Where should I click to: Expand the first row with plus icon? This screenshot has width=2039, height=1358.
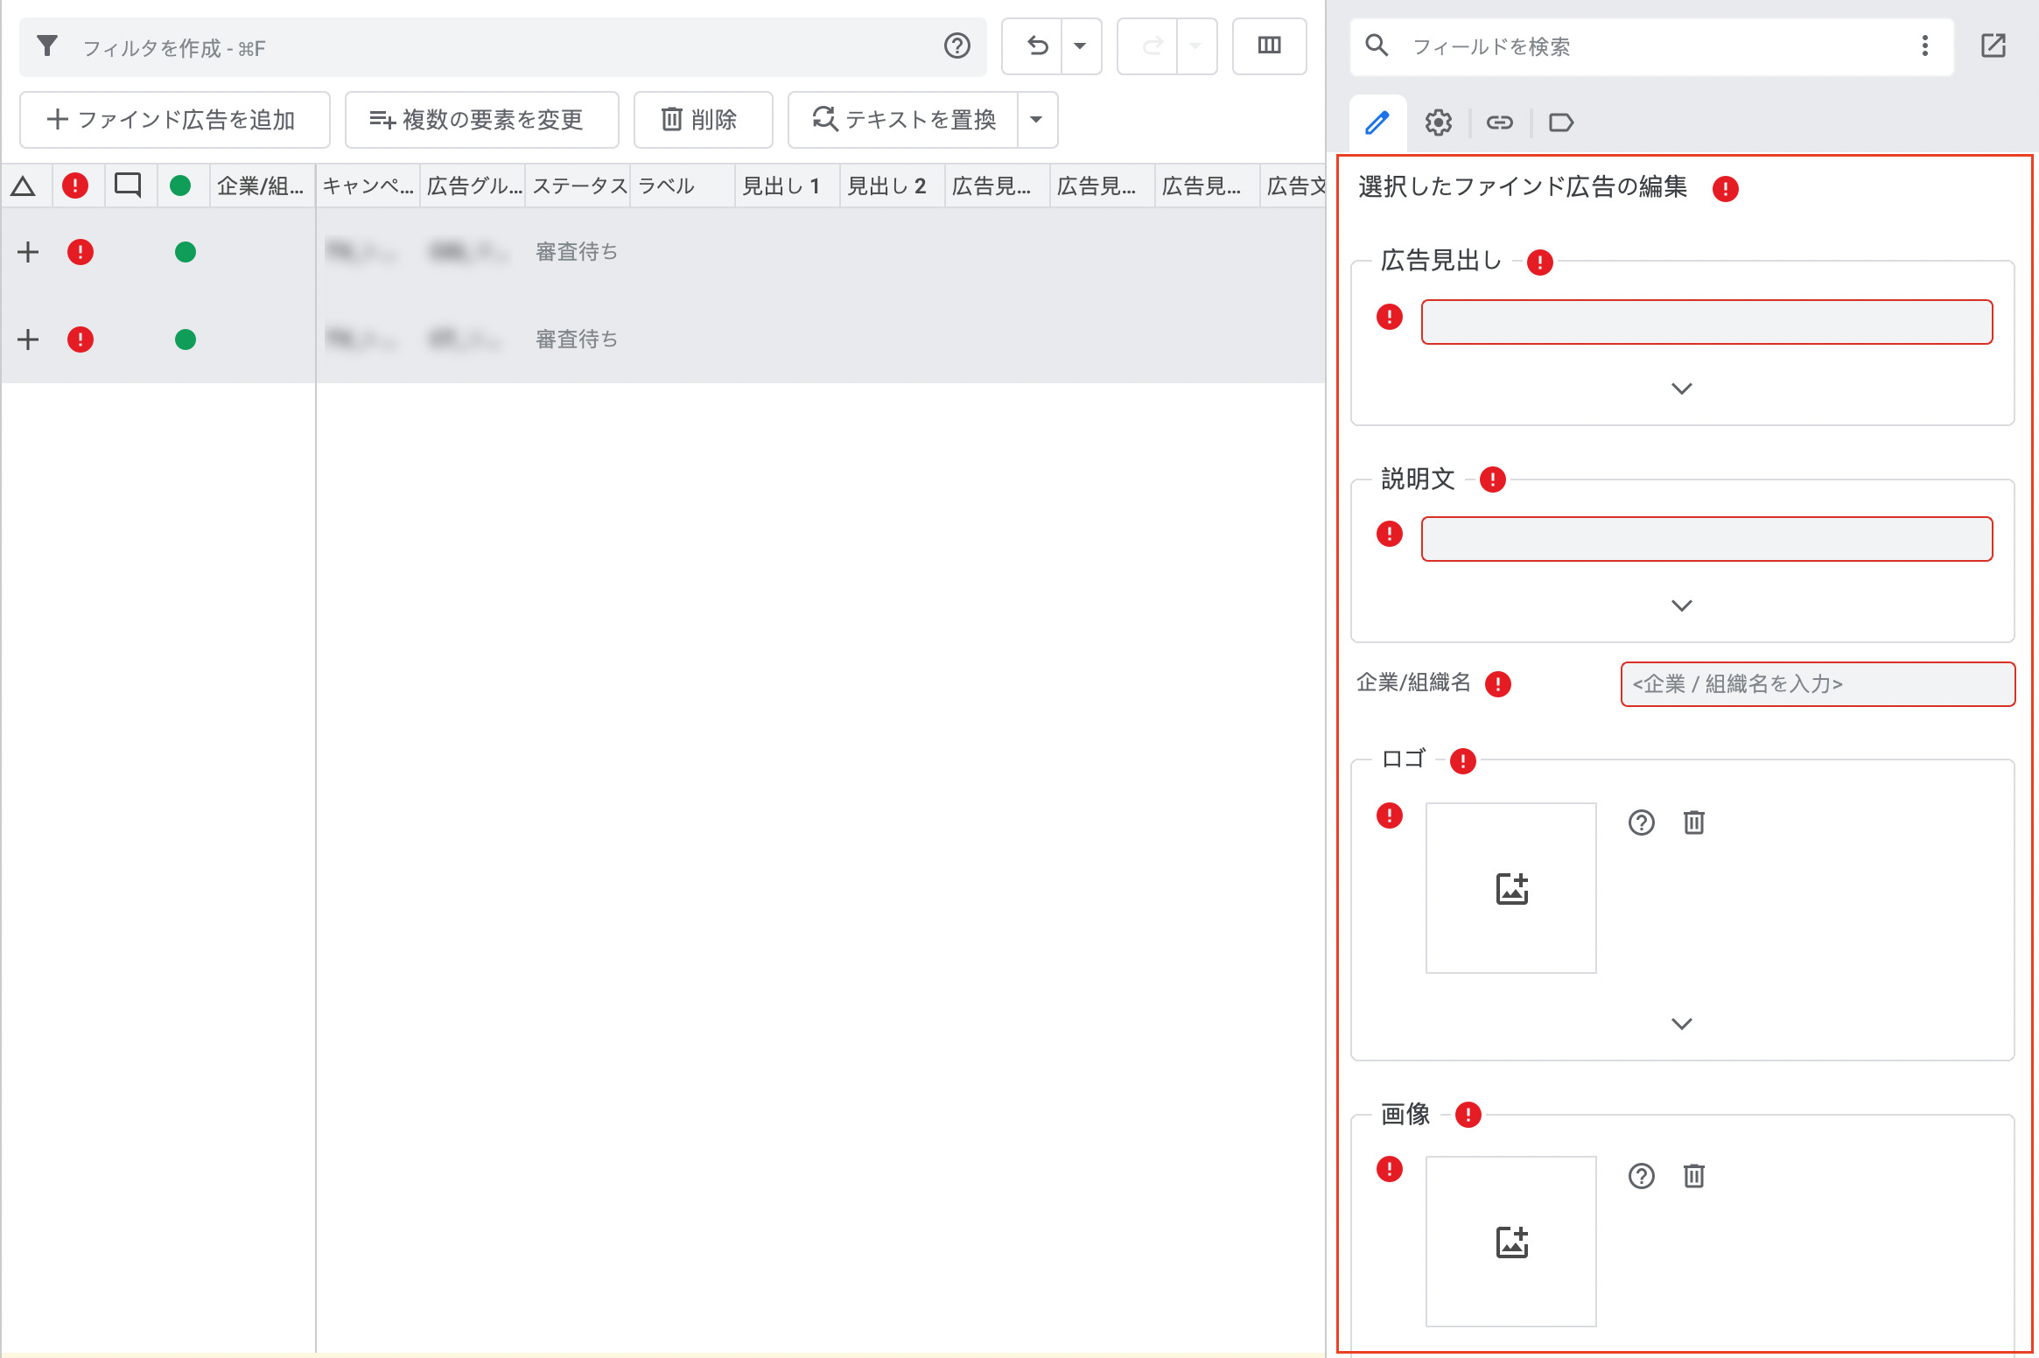point(28,252)
